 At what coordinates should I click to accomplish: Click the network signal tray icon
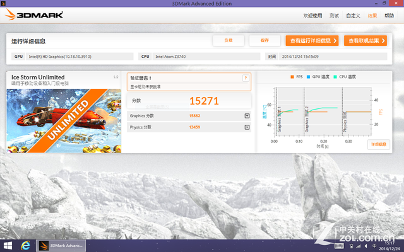(x=358, y=246)
